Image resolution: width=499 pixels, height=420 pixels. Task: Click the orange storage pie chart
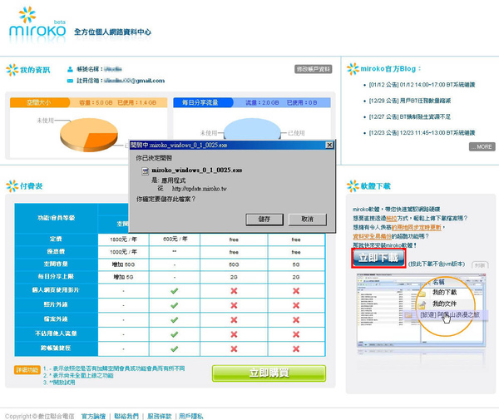click(x=89, y=135)
